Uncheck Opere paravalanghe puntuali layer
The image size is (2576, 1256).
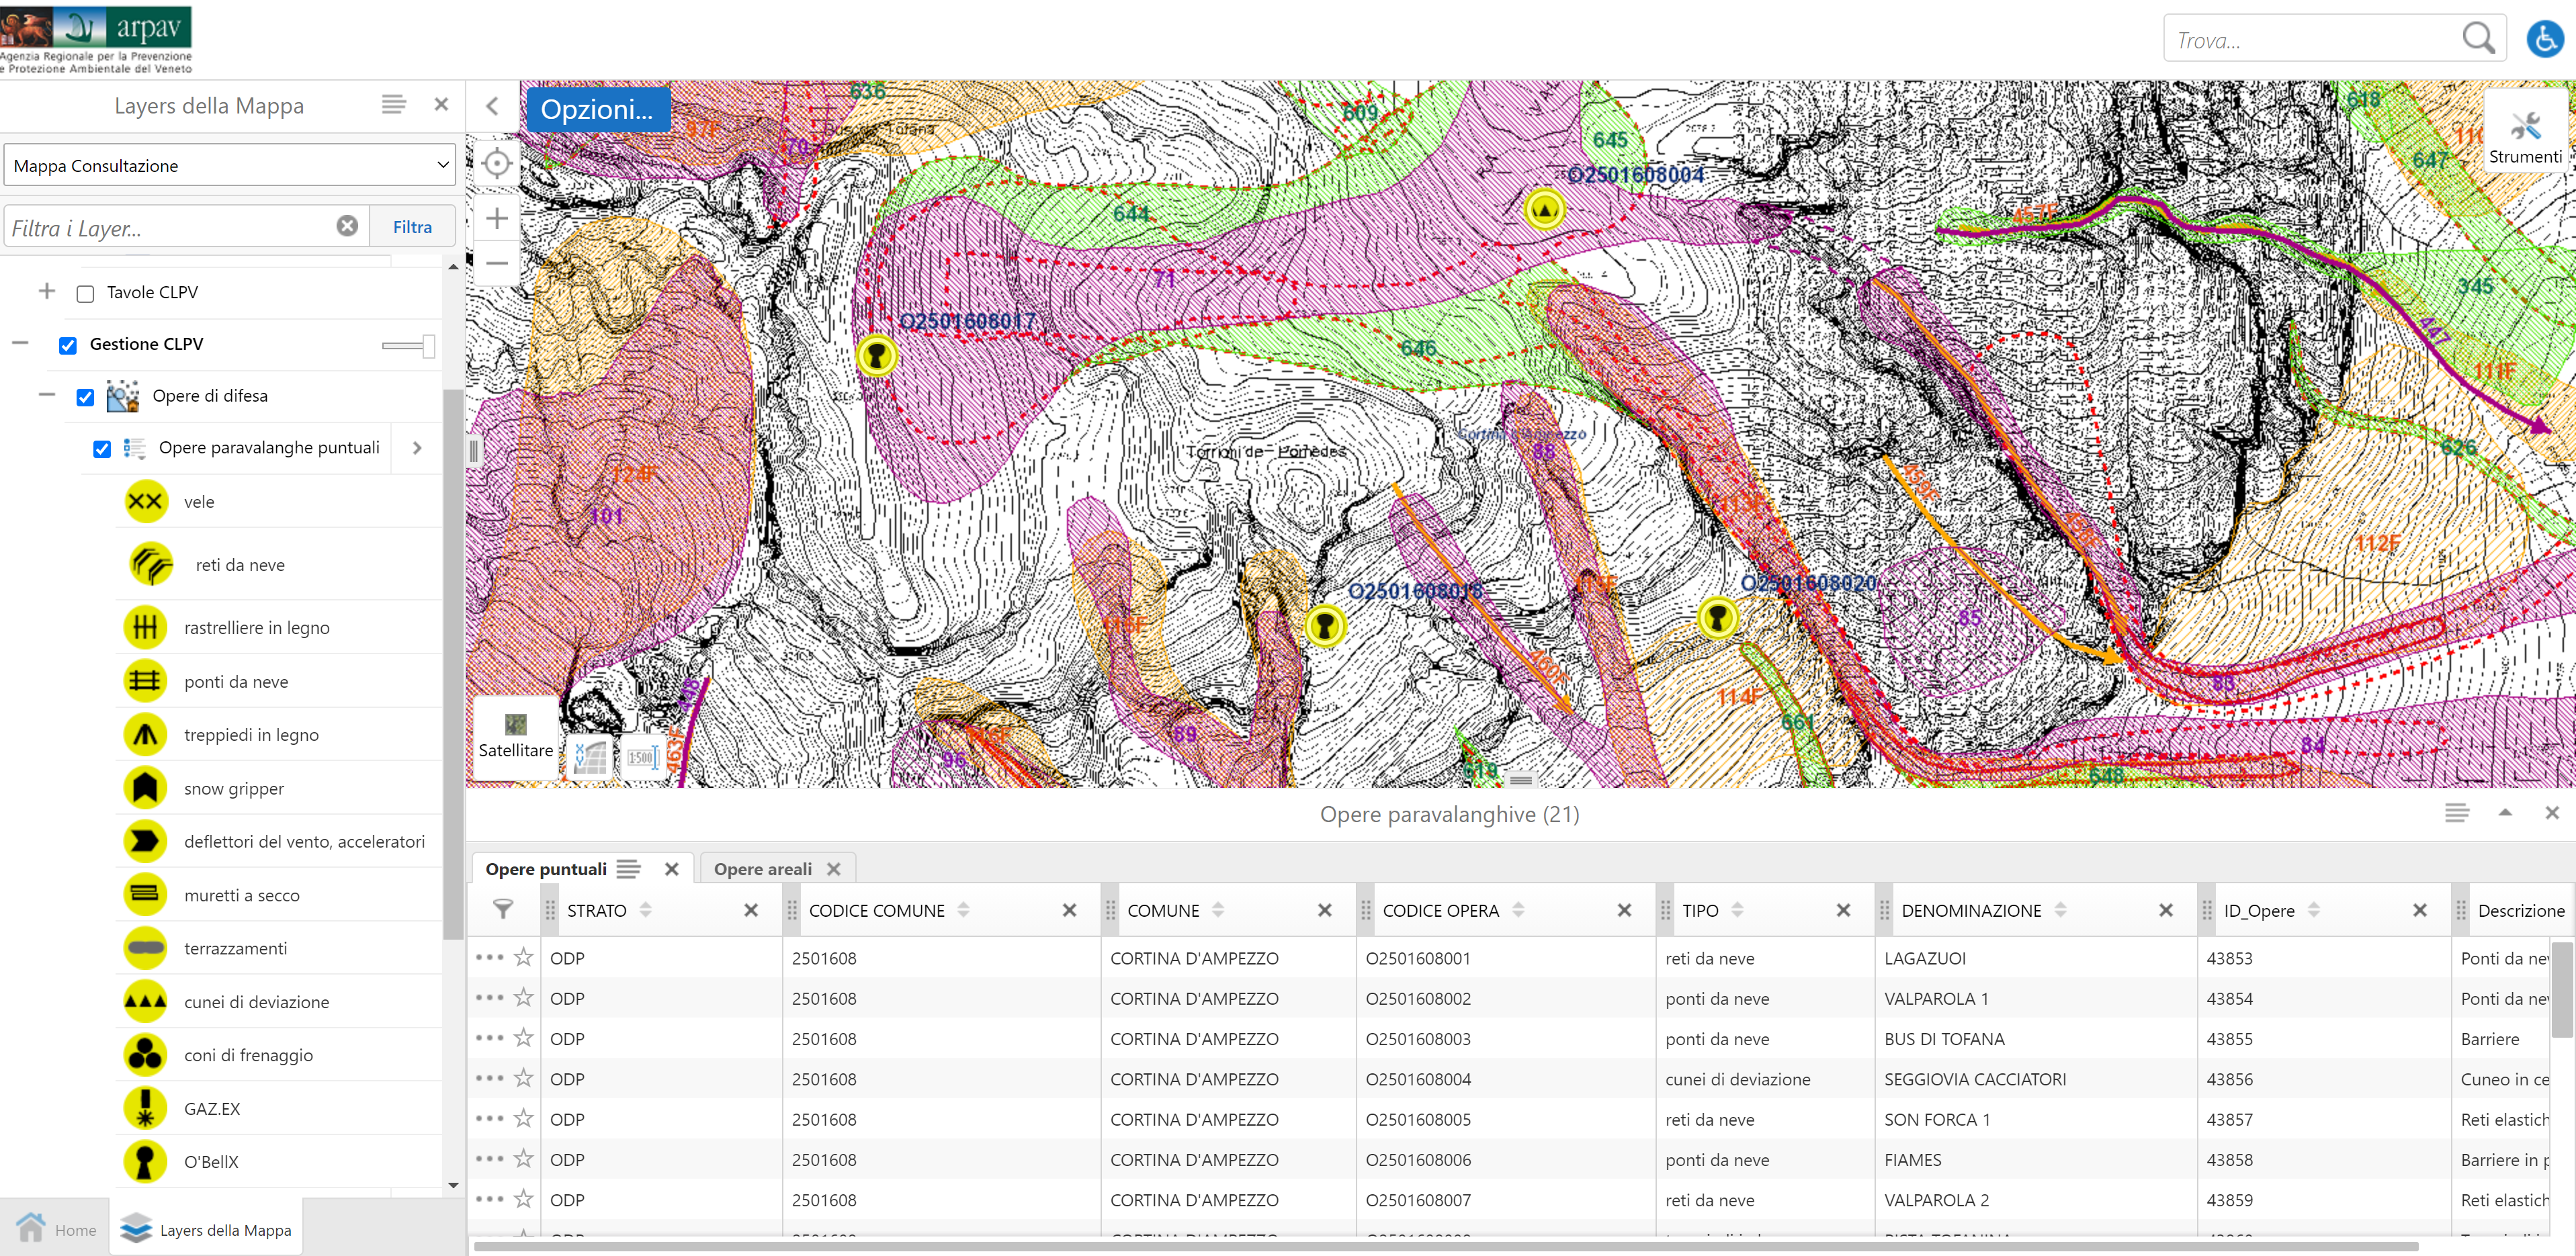coord(102,449)
